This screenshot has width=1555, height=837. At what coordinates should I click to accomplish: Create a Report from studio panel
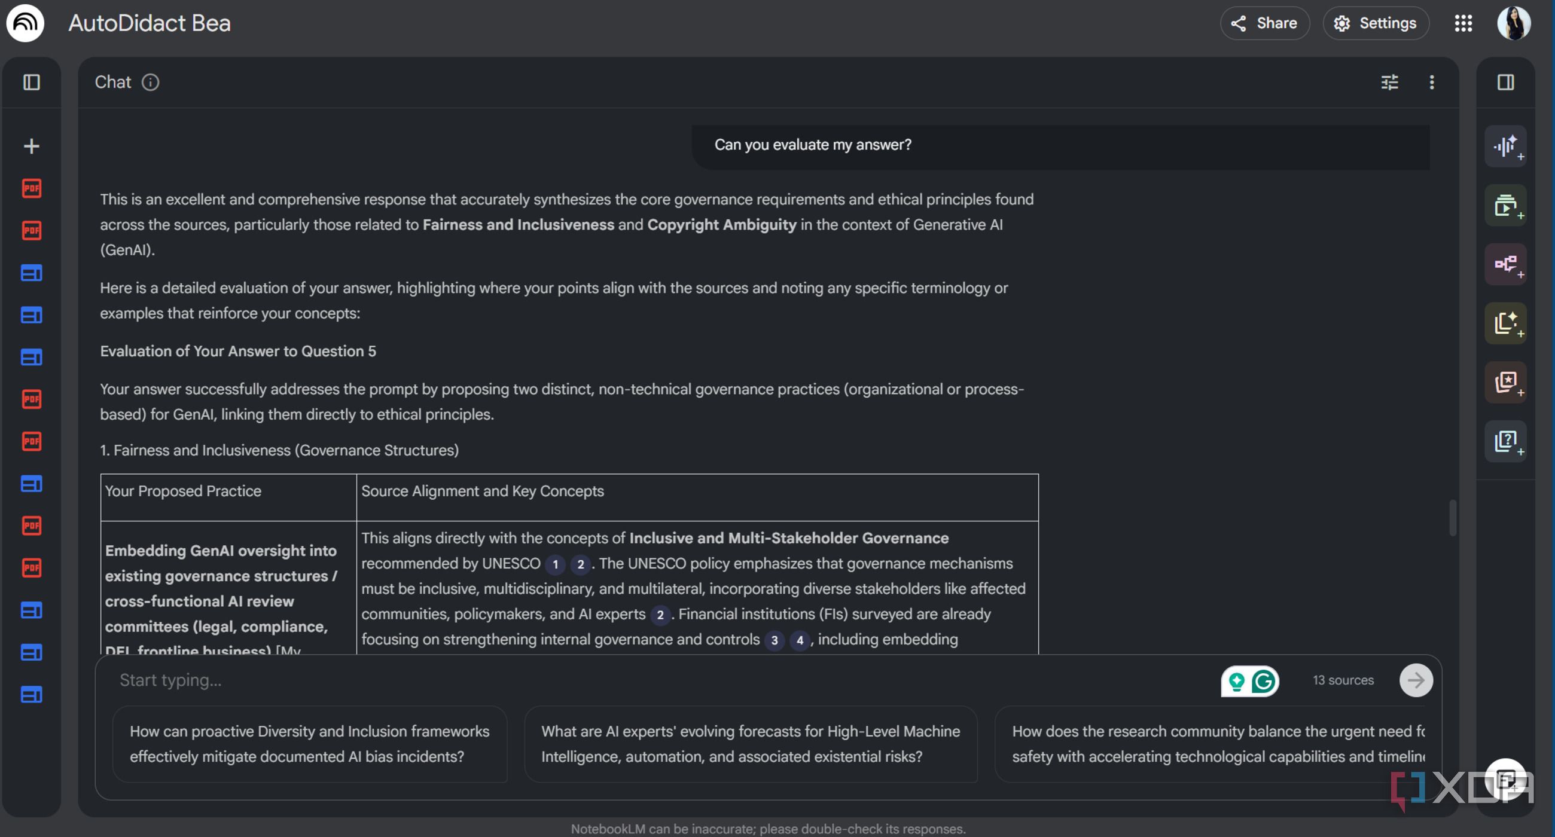pos(1505,323)
